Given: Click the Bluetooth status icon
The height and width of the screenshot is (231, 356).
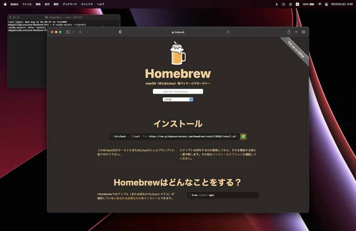Looking at the screenshot, I should pos(276,4).
